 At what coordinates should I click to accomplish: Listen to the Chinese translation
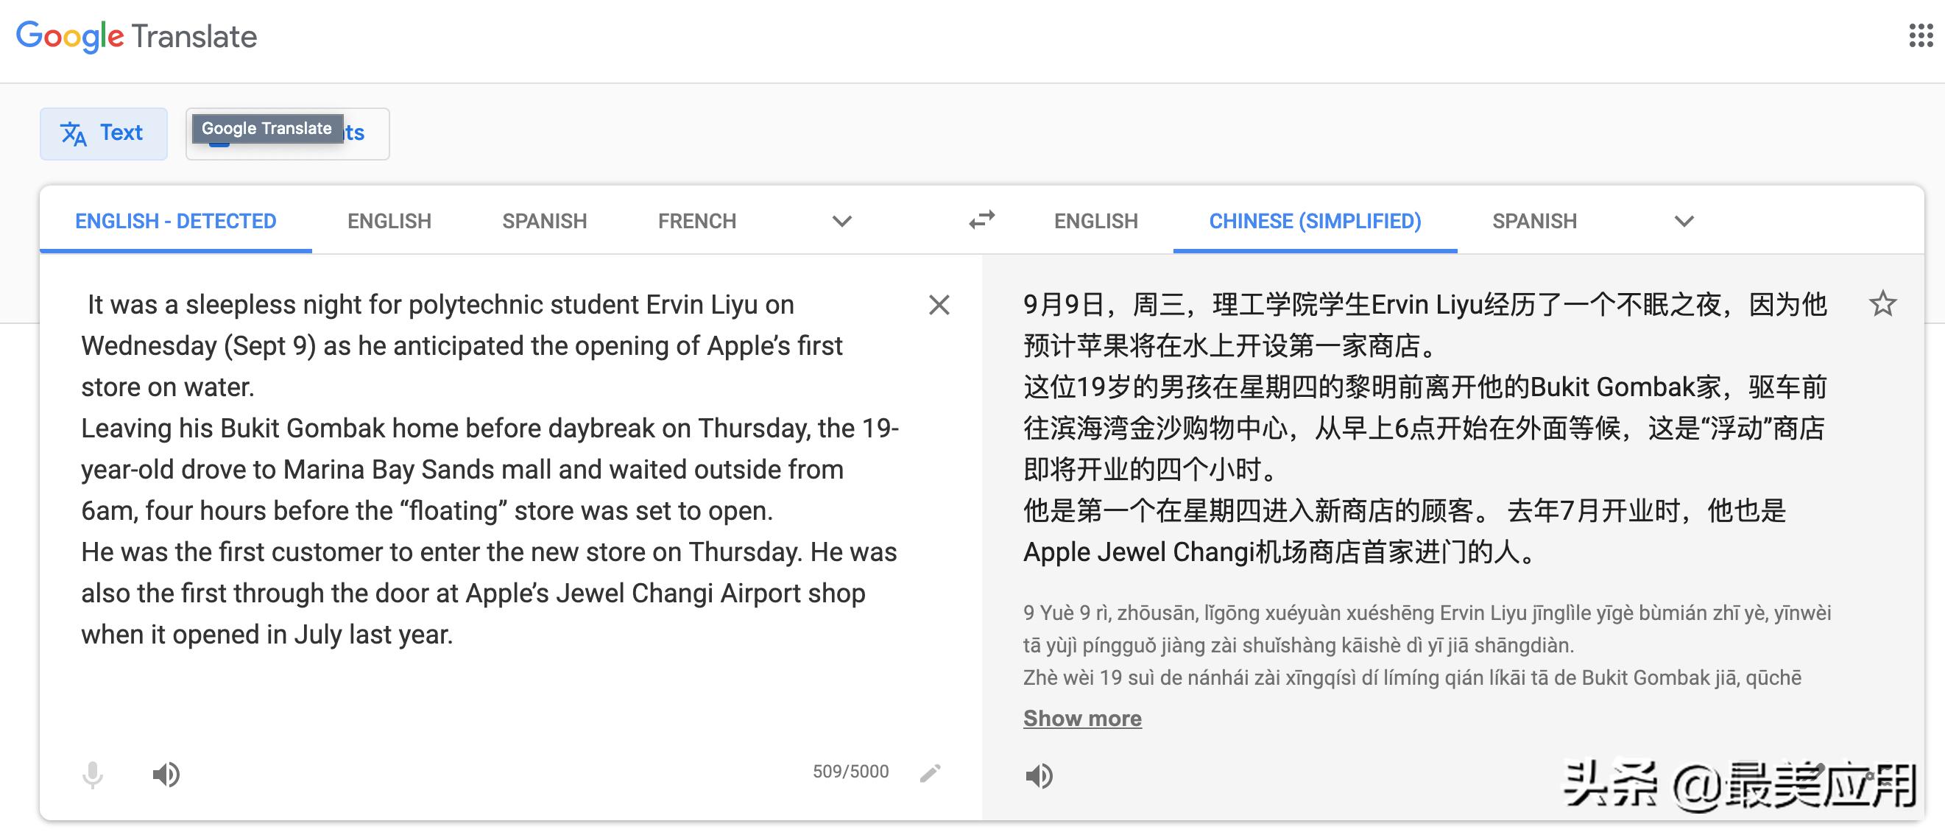coord(1039,775)
